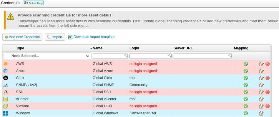Click mapping checkmark for Global AWS
This screenshot has width=279, height=117.
(246, 64)
